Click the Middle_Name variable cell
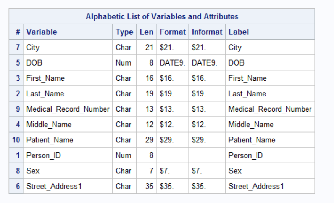Image resolution: width=334 pixels, height=203 pixels. [x=48, y=125]
